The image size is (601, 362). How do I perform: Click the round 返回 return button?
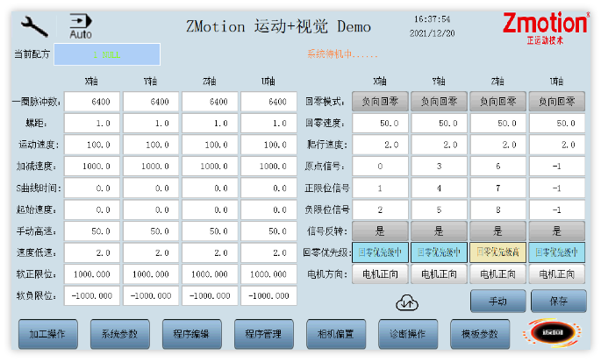pos(552,332)
